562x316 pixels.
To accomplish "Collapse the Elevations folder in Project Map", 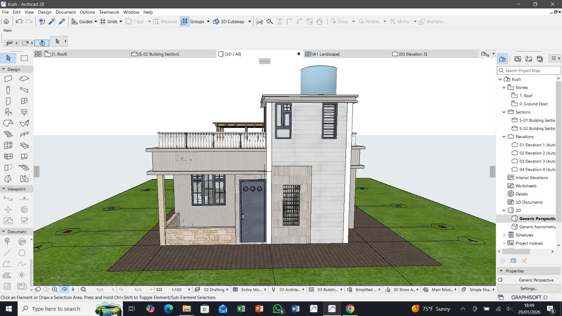I will [x=504, y=137].
